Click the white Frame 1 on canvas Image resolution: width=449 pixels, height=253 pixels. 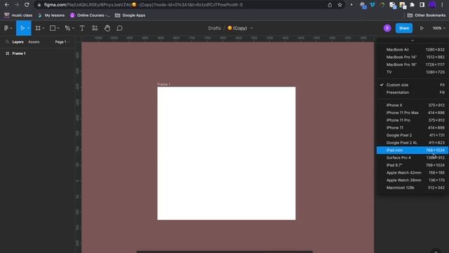click(x=226, y=153)
